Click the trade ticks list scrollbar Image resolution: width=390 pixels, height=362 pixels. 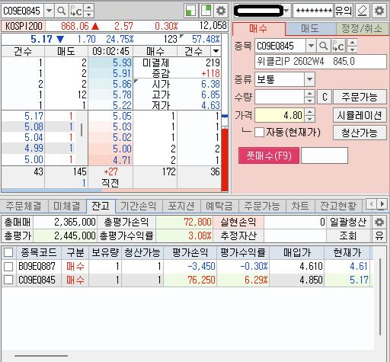82,130
